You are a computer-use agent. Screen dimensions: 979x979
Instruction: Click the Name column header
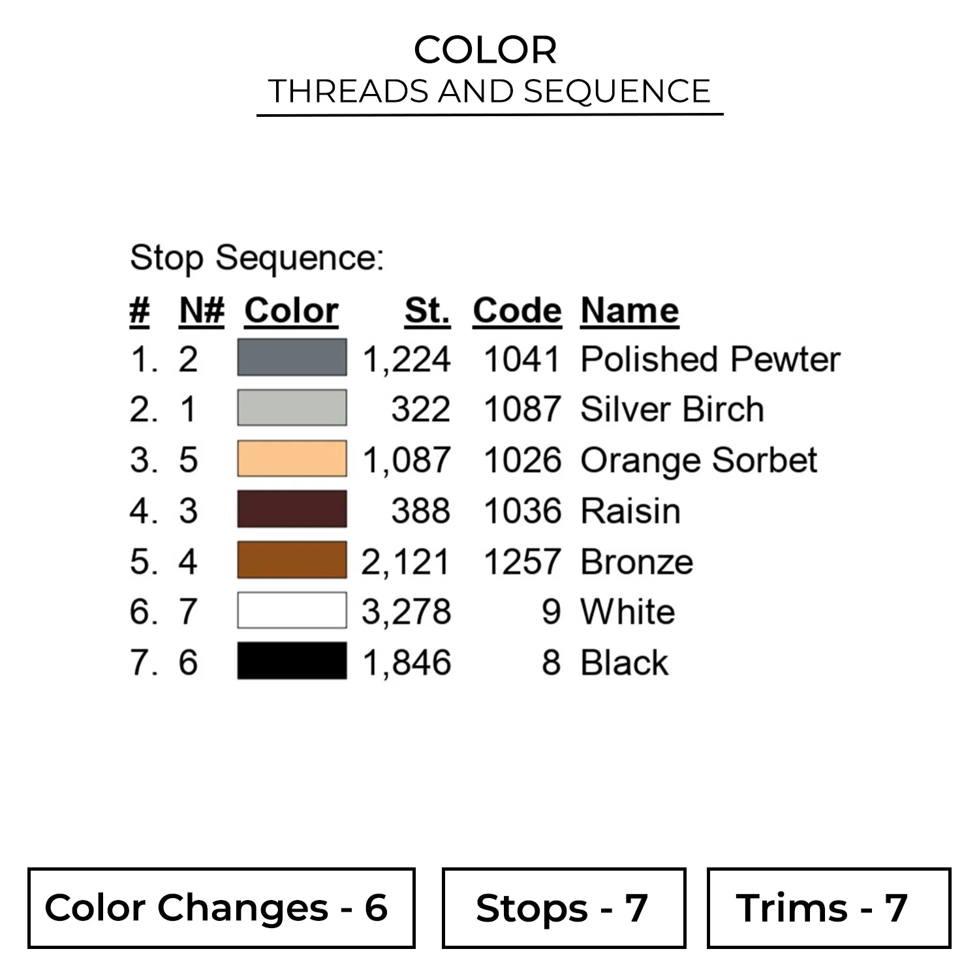click(x=630, y=310)
